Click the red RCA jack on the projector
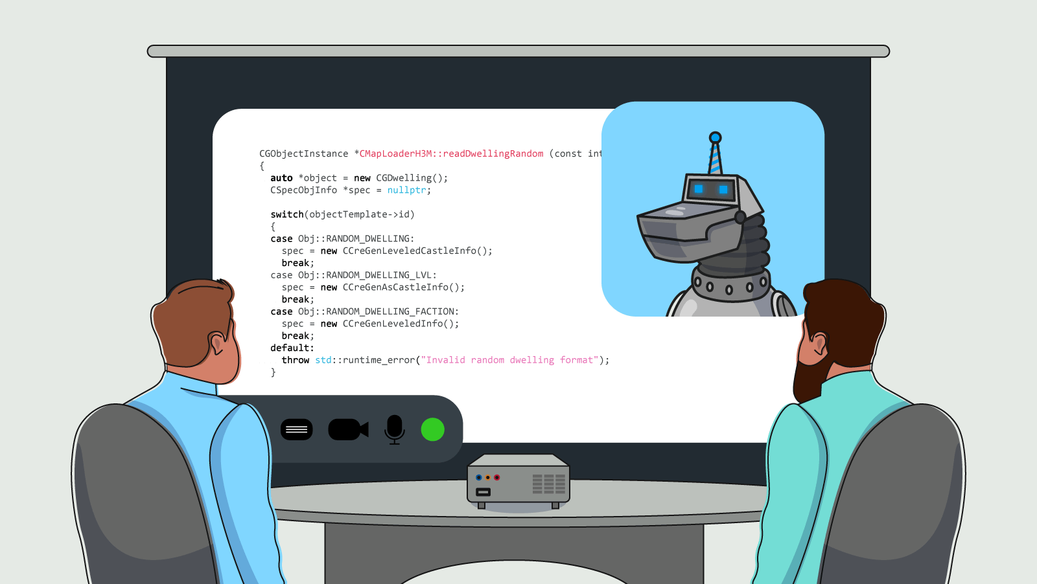The width and height of the screenshot is (1037, 584). (x=496, y=477)
